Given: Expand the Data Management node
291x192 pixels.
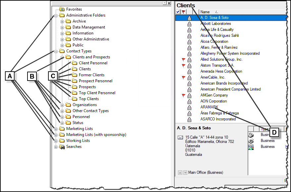Looking at the screenshot, I should tap(62, 28).
